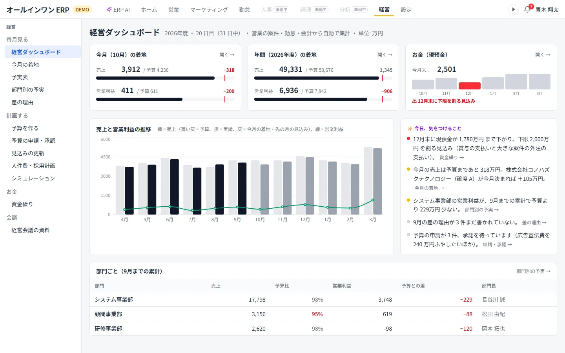Open シミュレーション in the sidebar
Viewport: 565px width, 353px height.
tap(43, 178)
